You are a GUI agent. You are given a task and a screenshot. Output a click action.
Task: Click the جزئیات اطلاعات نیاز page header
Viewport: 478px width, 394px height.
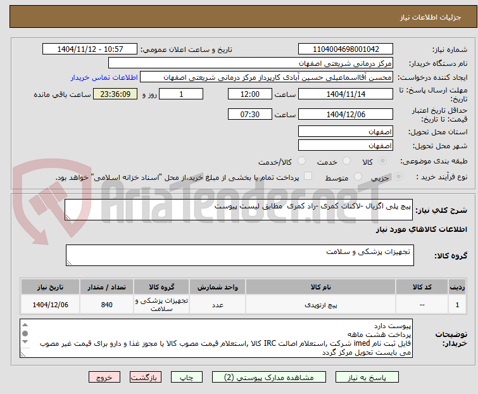431,17
